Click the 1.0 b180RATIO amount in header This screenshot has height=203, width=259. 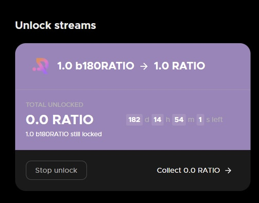[x=96, y=66]
